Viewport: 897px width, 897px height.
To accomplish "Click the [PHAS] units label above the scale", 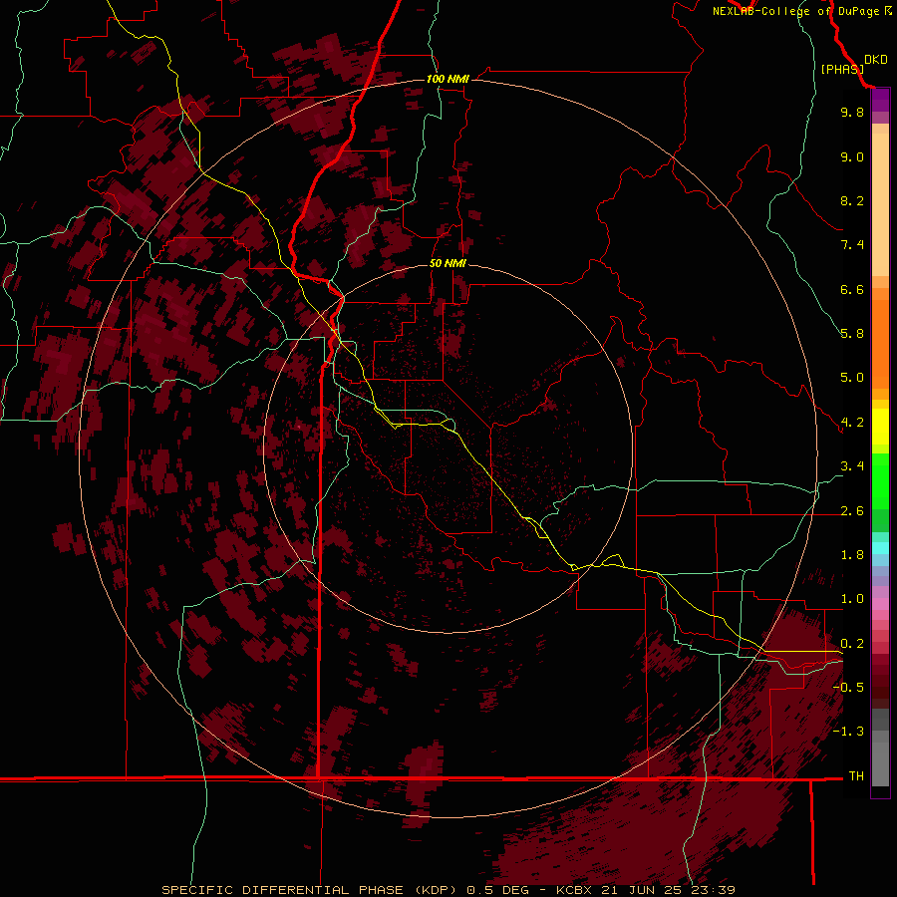I will [x=842, y=69].
